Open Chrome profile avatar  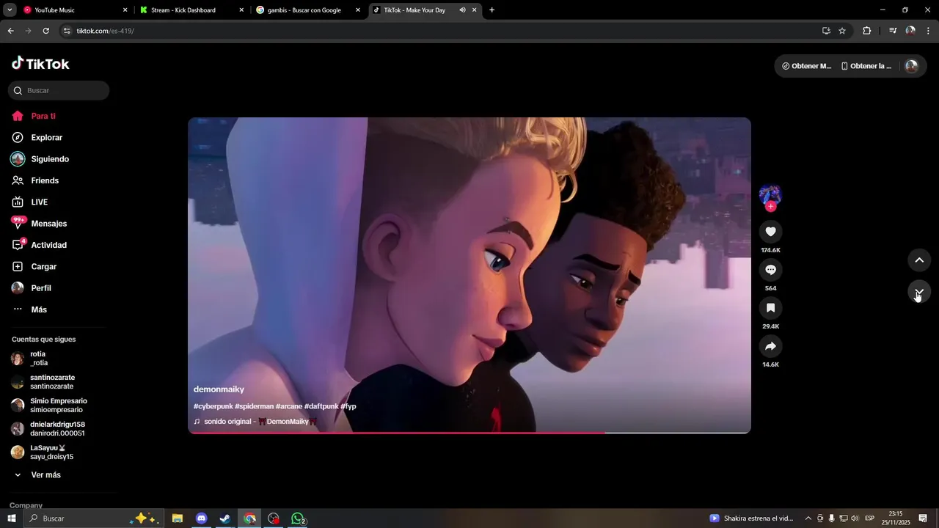tap(910, 31)
